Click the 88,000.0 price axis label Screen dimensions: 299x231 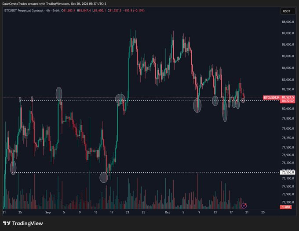pyautogui.click(x=288, y=22)
